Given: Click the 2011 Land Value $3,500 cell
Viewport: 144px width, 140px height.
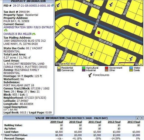Looking at the screenshot, I should click(x=97, y=132).
